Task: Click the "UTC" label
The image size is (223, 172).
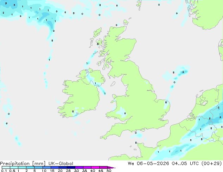Action: click(195, 164)
